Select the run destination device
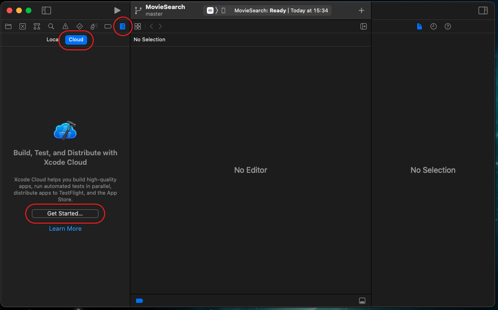 tap(223, 10)
